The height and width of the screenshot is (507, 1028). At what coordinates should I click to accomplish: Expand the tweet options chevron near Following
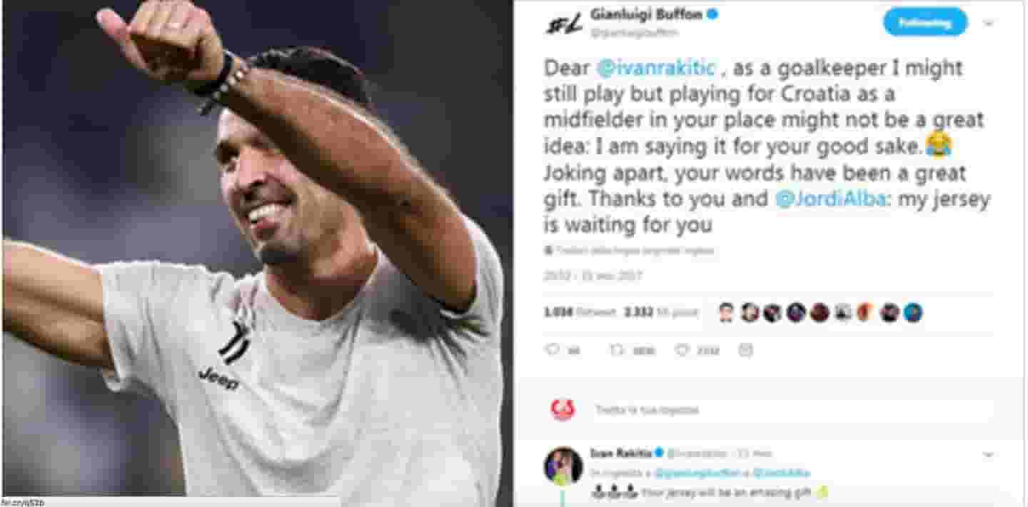click(989, 23)
